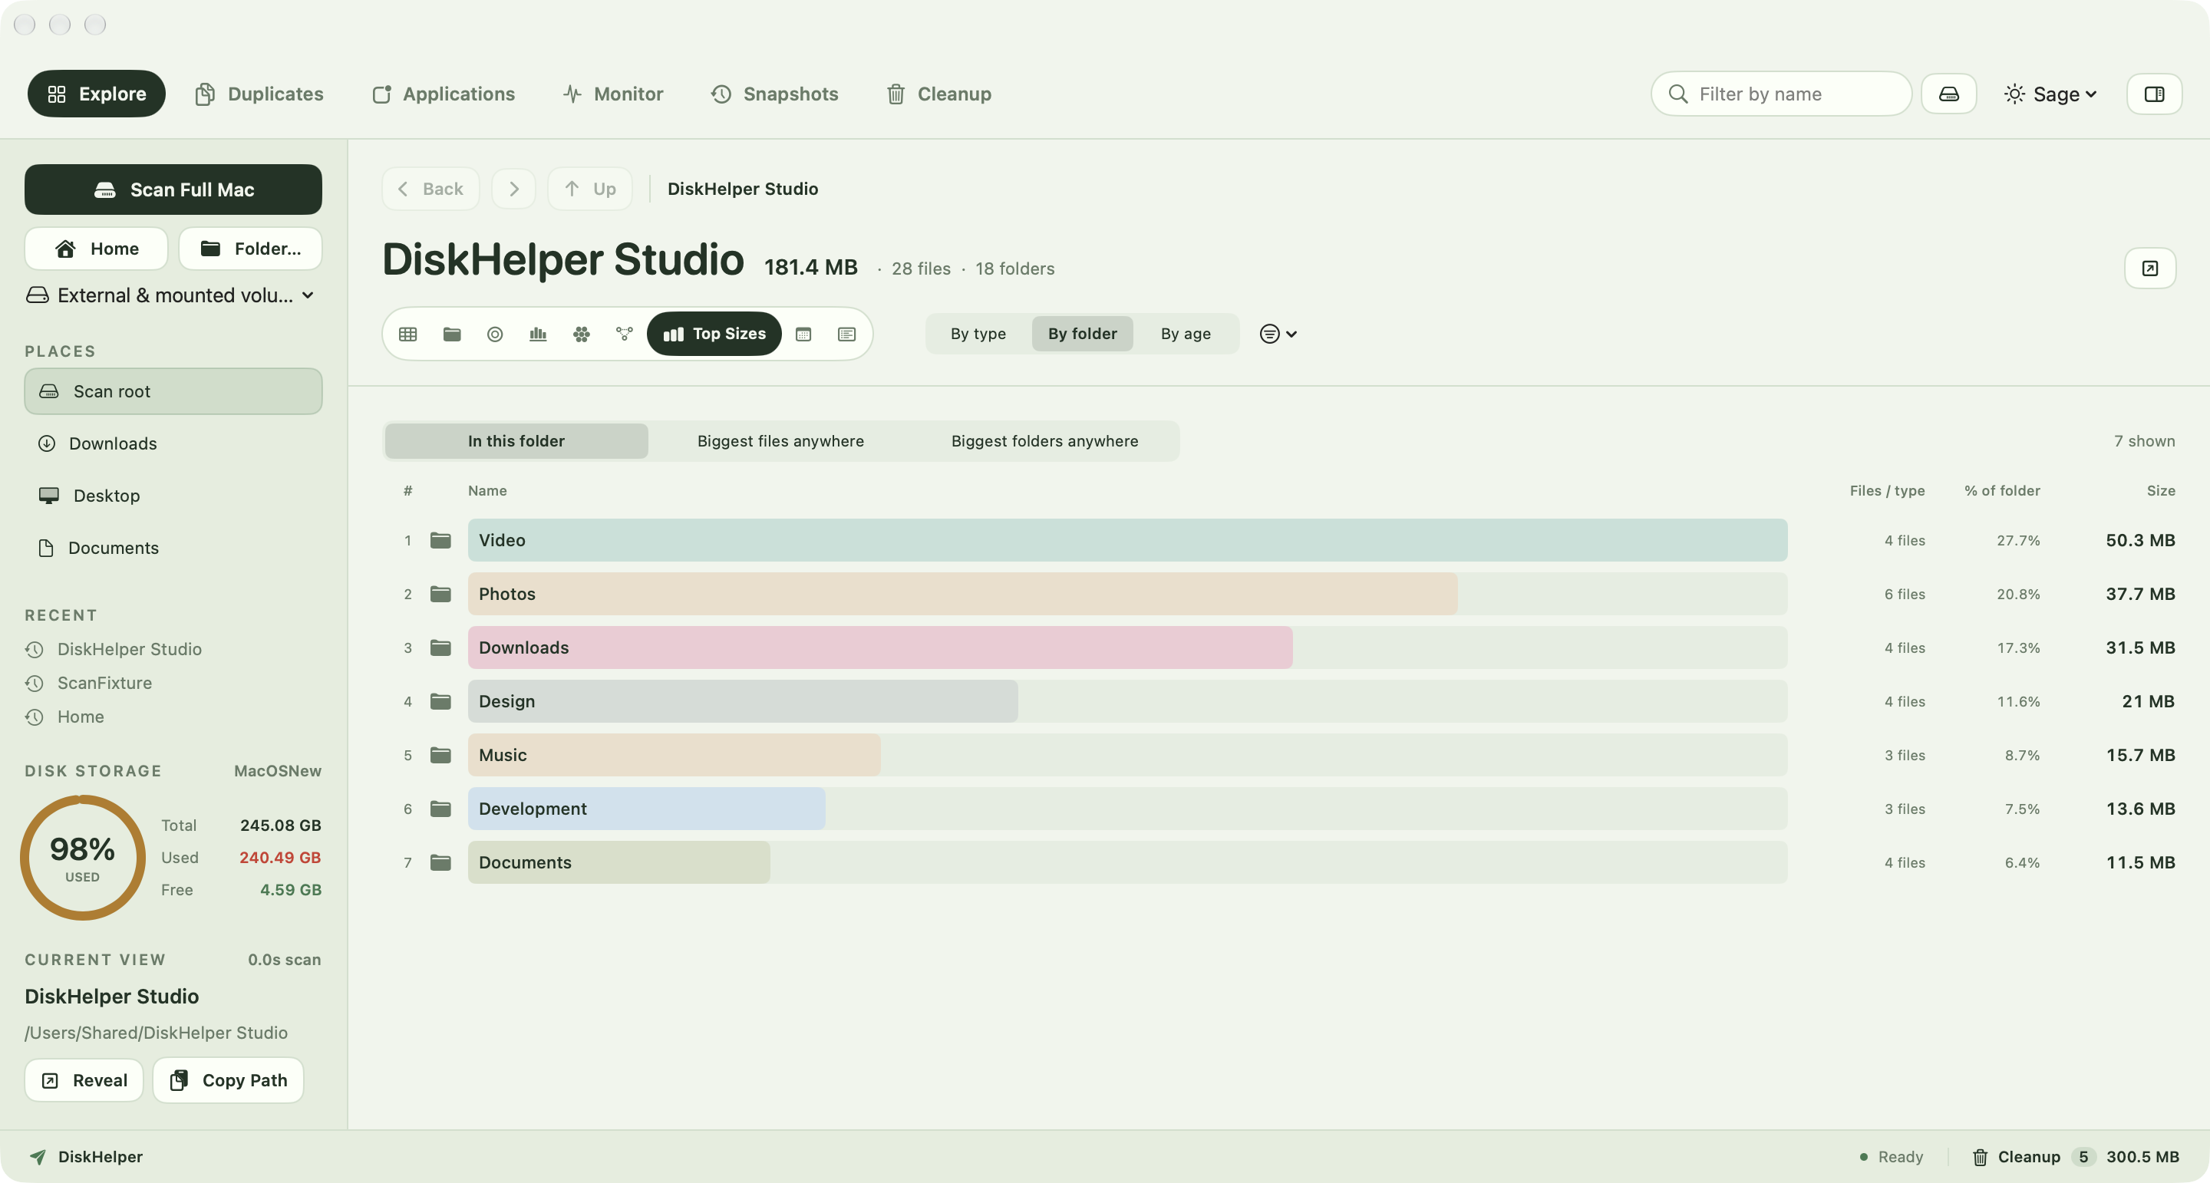Switch to the Explore tab
The height and width of the screenshot is (1183, 2210).
click(x=96, y=94)
